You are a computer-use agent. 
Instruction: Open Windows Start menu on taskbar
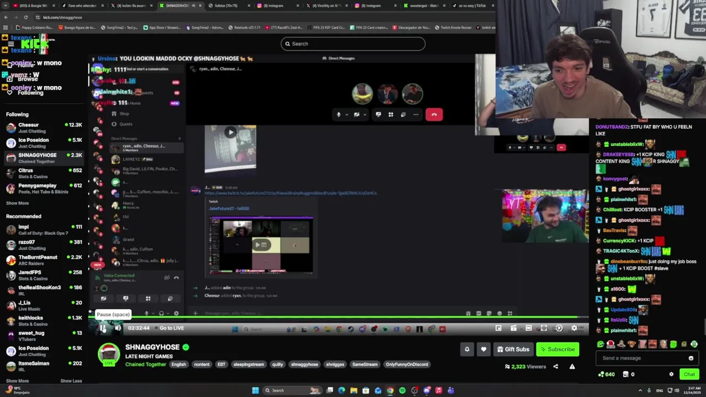[255, 390]
